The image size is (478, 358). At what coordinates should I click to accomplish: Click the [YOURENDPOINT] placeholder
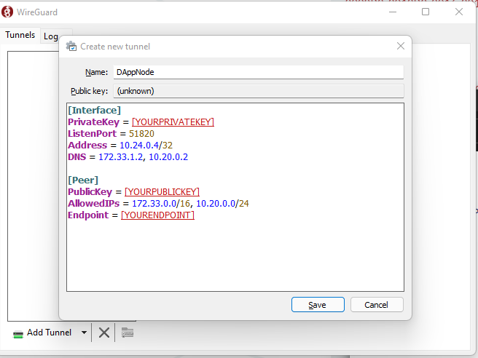157,215
